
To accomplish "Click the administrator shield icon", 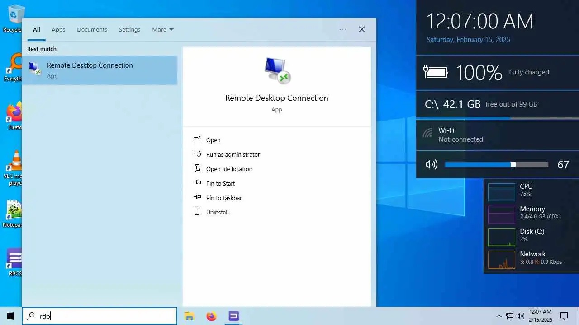I will coord(197,154).
